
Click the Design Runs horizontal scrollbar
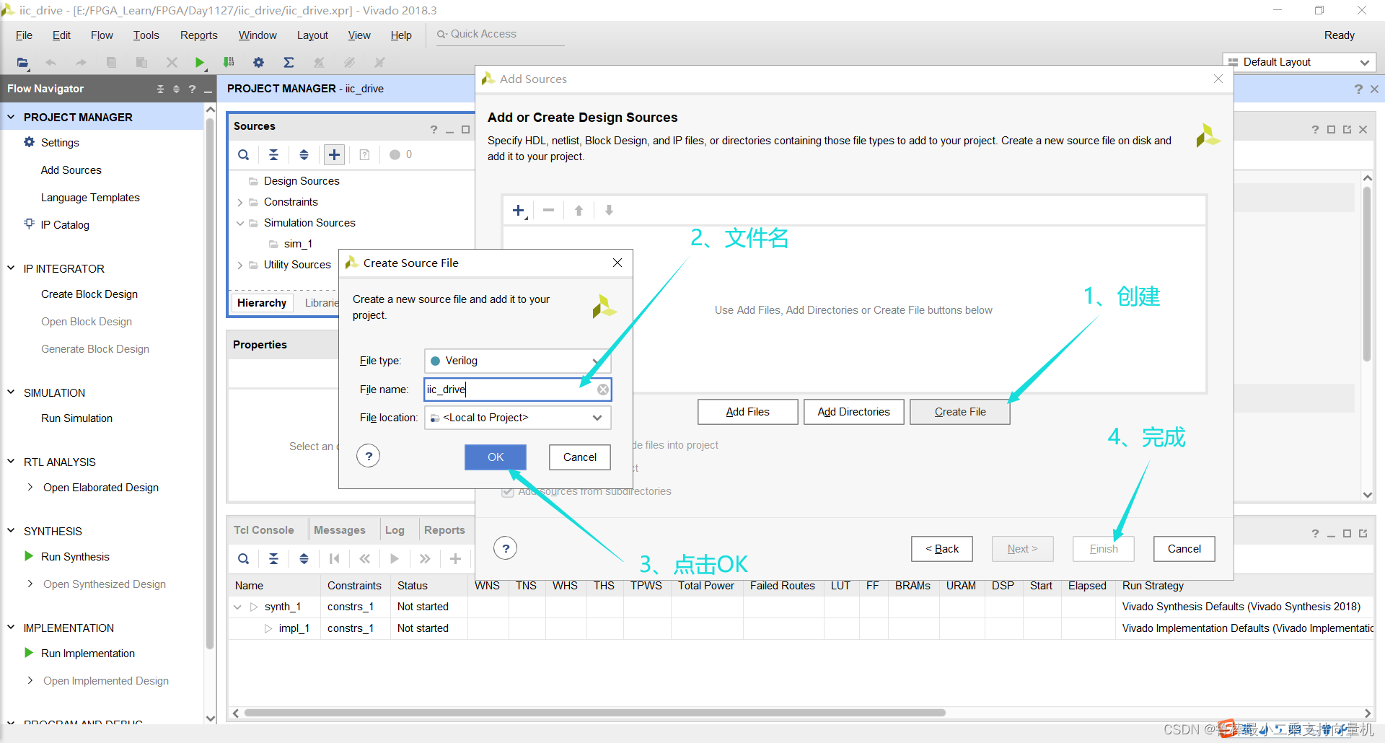coord(594,713)
